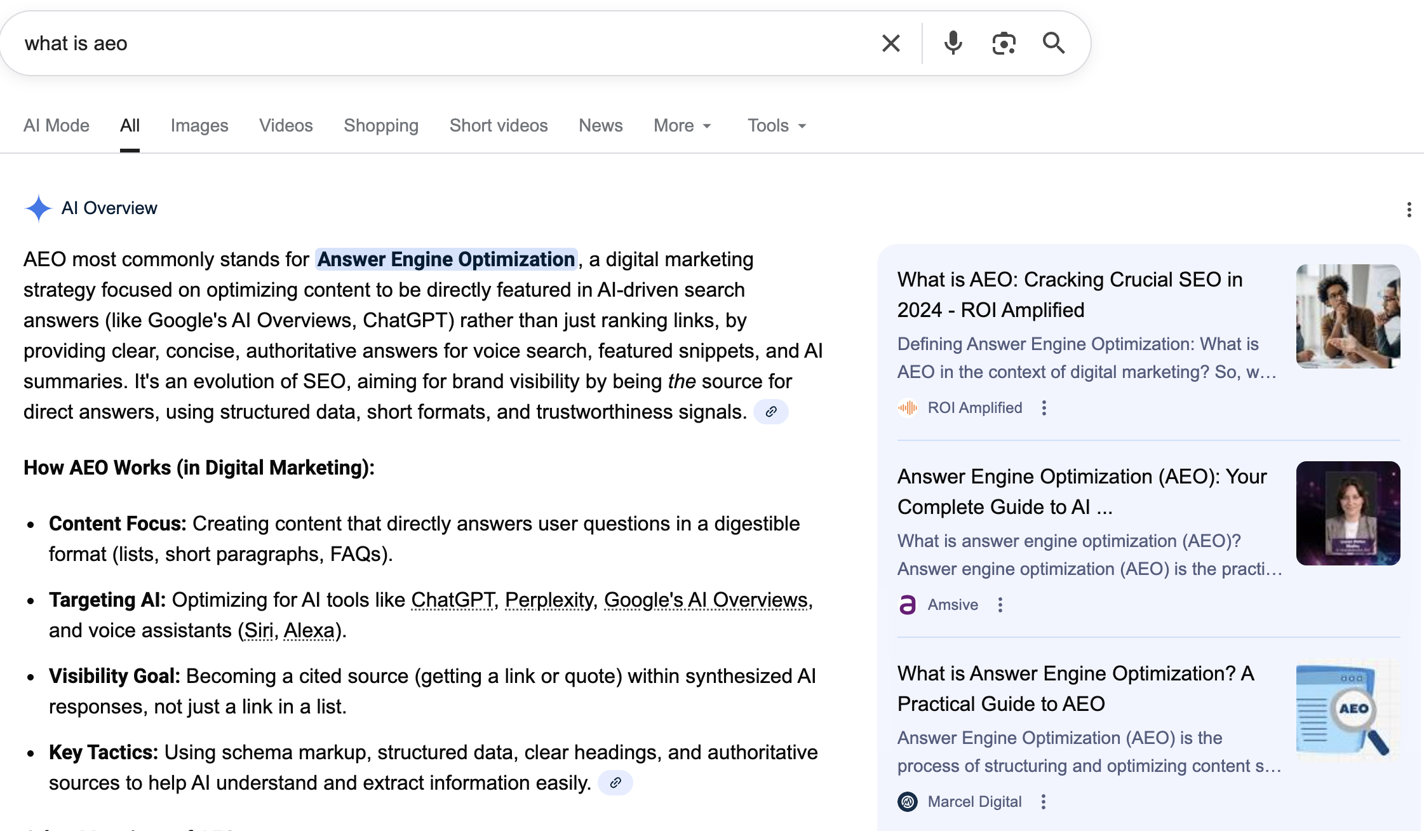Open the three-dot menu beside ROI Amplified
This screenshot has width=1424, height=831.
click(1044, 407)
